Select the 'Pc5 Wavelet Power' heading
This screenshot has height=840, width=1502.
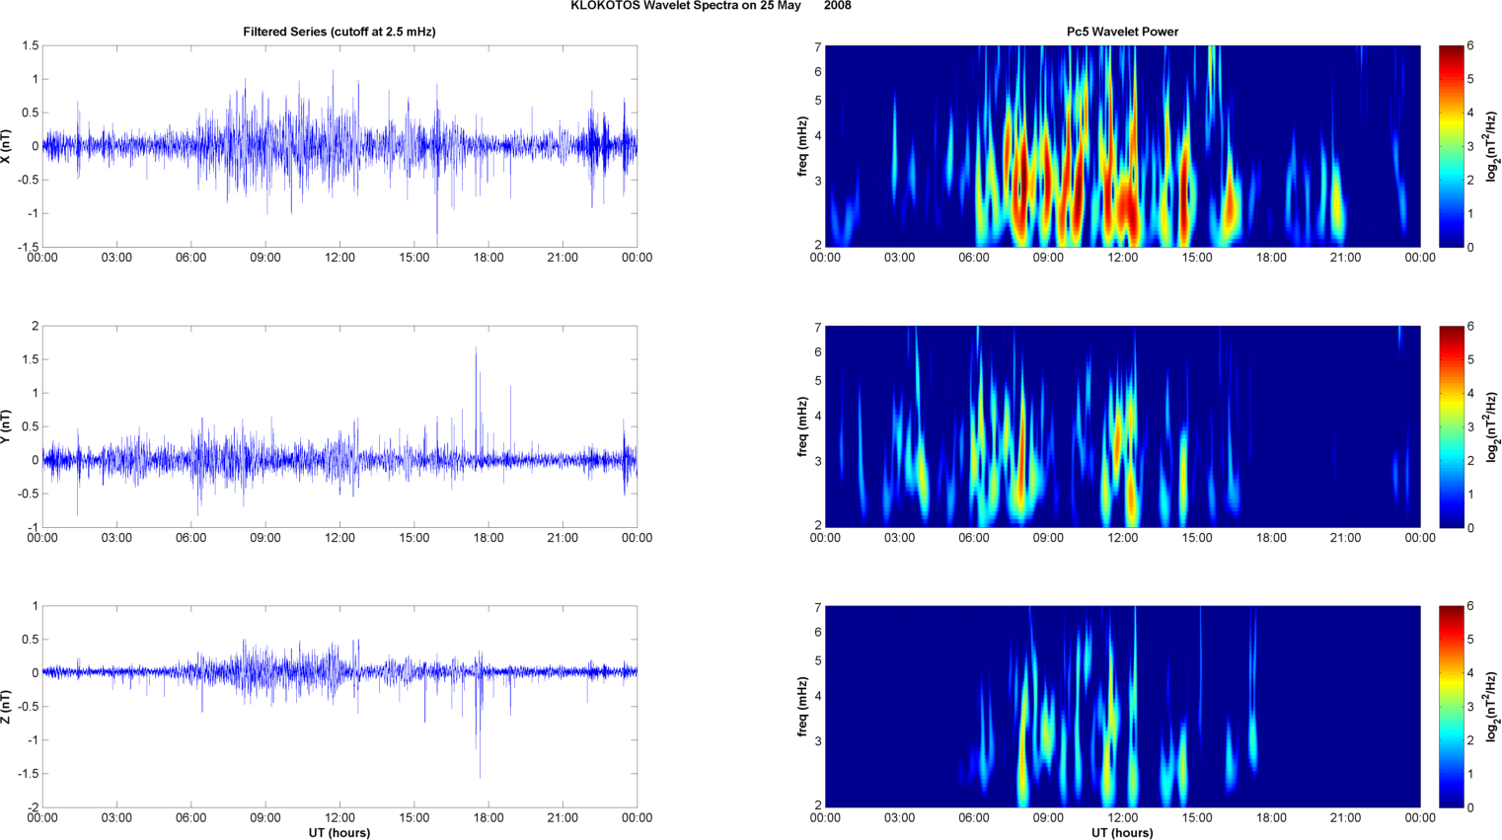(x=1122, y=32)
